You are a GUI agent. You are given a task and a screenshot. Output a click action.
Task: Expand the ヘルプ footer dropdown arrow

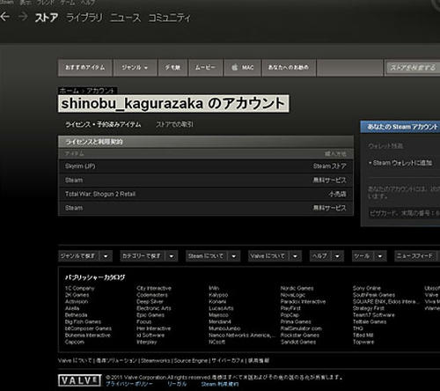click(337, 256)
